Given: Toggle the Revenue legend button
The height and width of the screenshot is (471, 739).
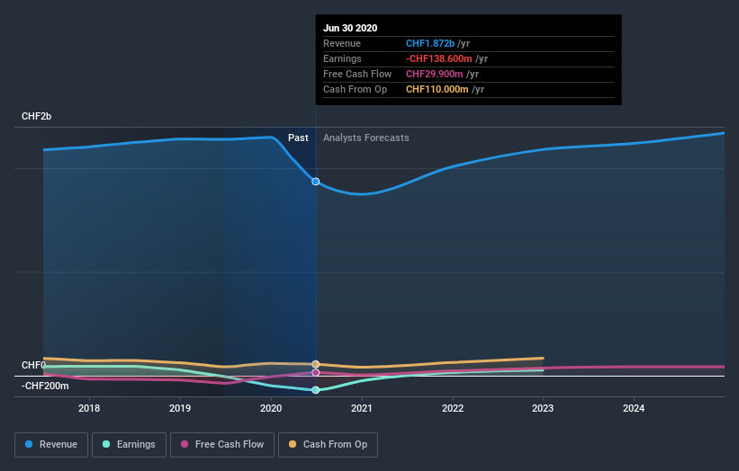Looking at the screenshot, I should pyautogui.click(x=51, y=445).
